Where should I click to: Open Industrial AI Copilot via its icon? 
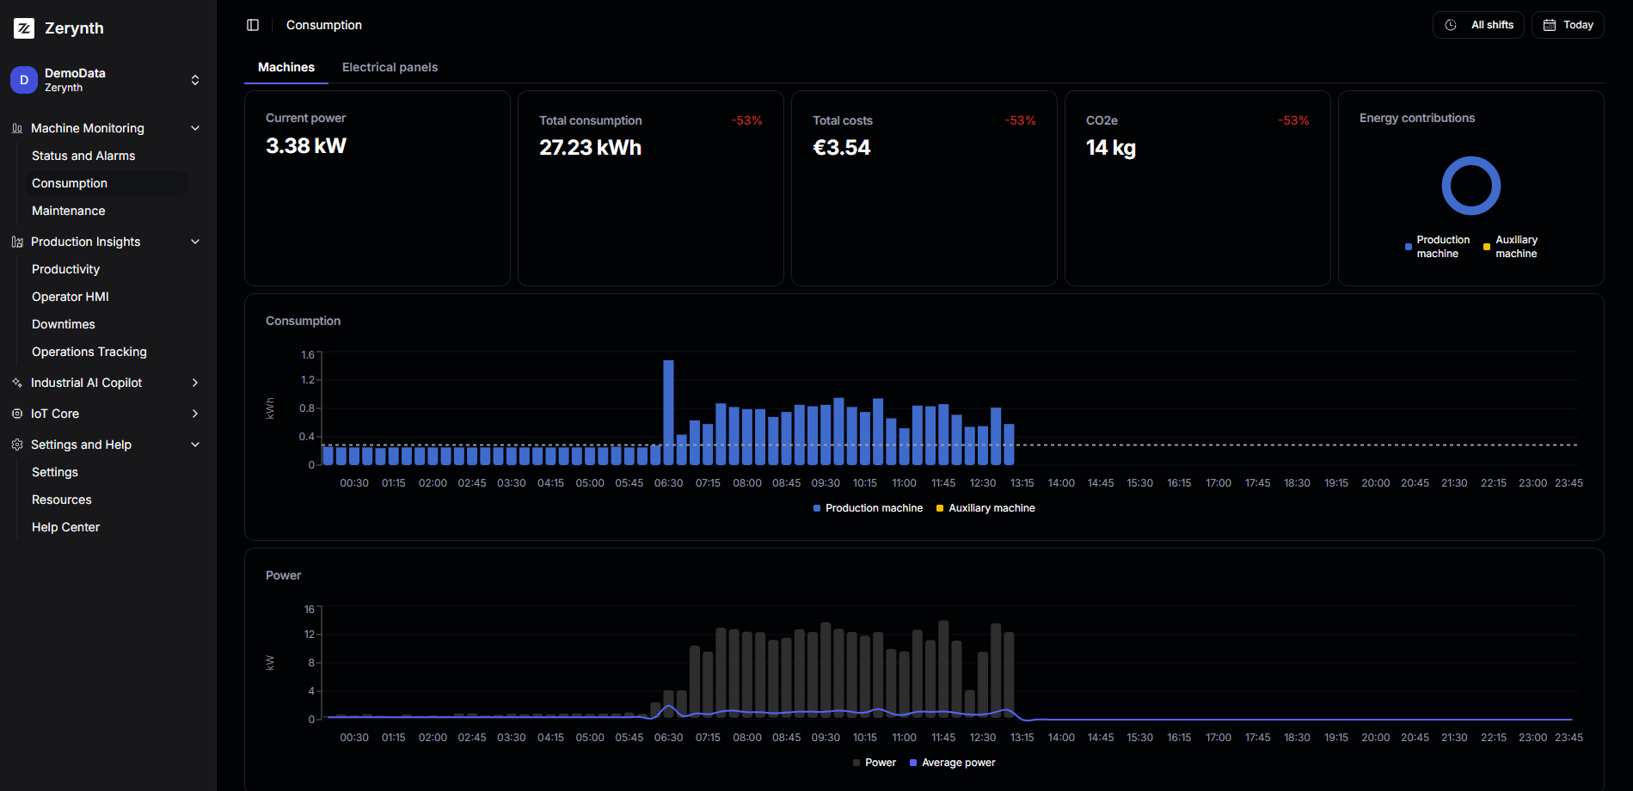click(15, 382)
